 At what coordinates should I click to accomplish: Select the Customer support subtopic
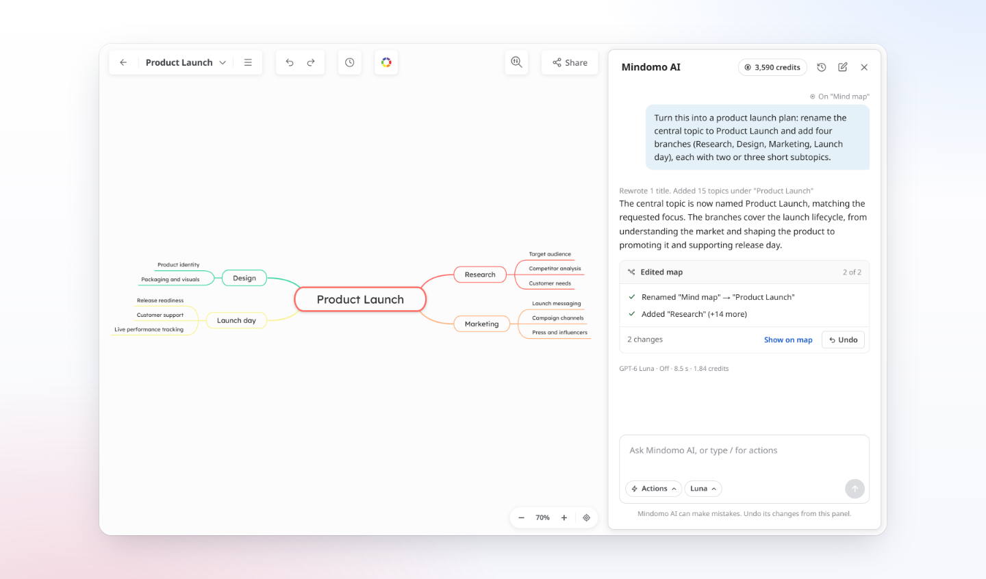160,315
